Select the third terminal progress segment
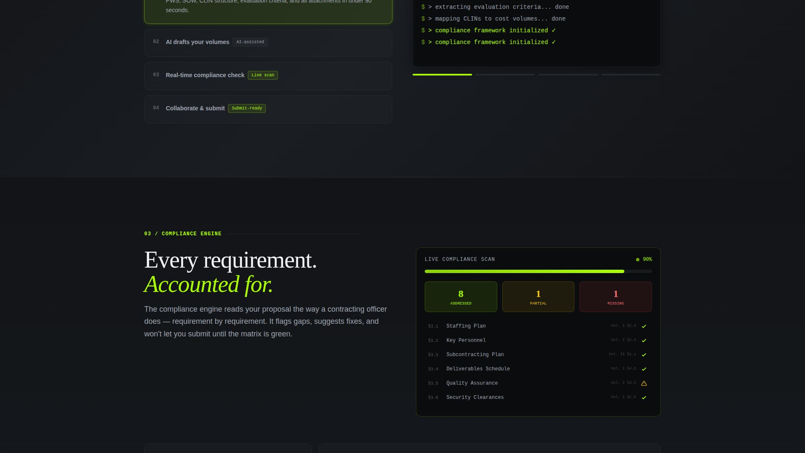 point(568,75)
